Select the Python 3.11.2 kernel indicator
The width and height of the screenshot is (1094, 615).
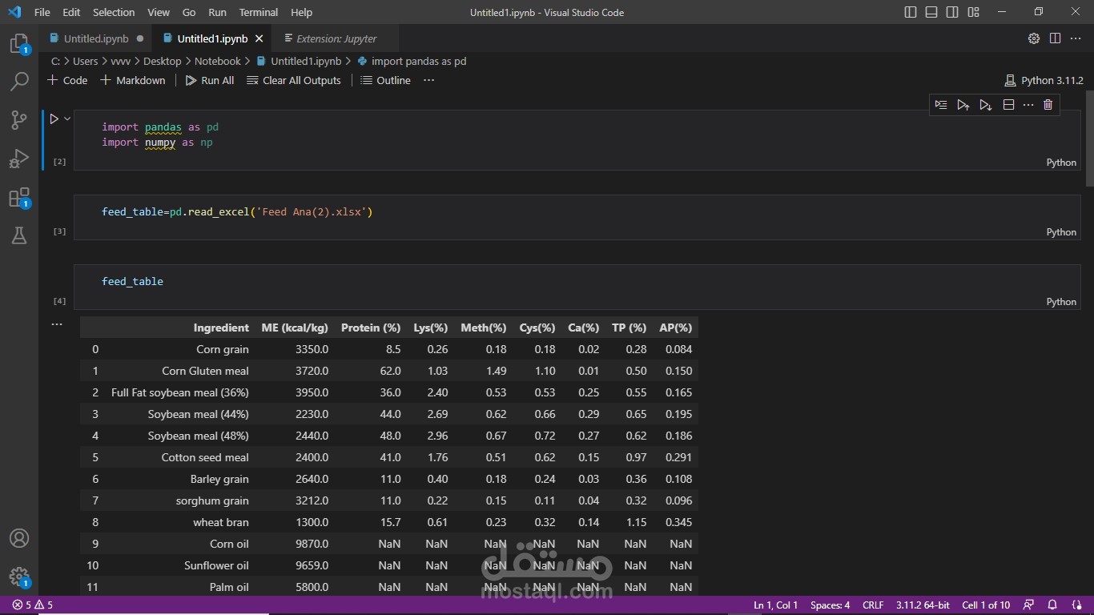tap(1044, 80)
